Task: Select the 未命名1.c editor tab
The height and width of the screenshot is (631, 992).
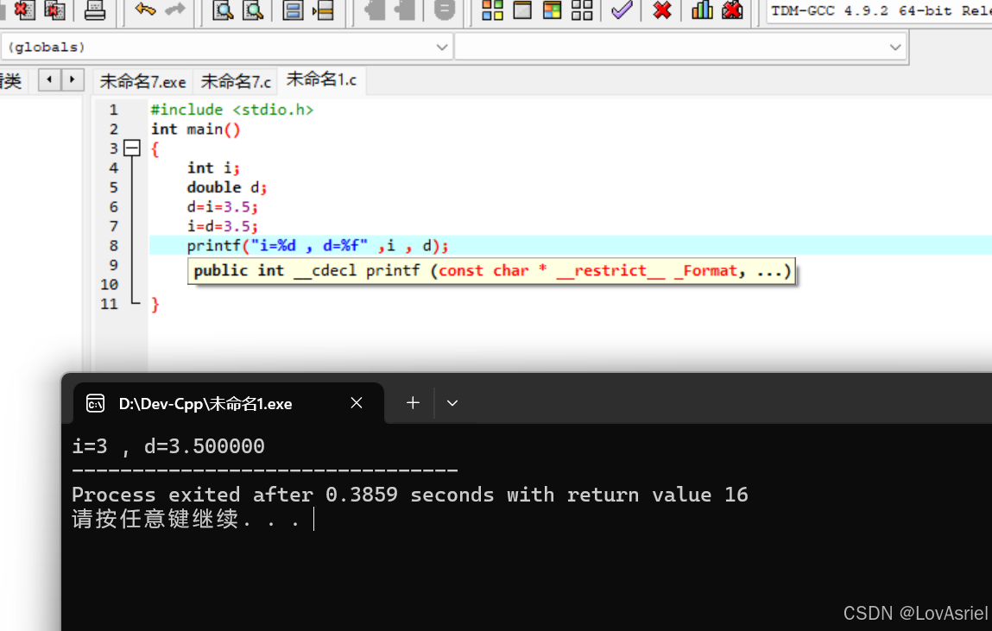Action: pos(321,79)
